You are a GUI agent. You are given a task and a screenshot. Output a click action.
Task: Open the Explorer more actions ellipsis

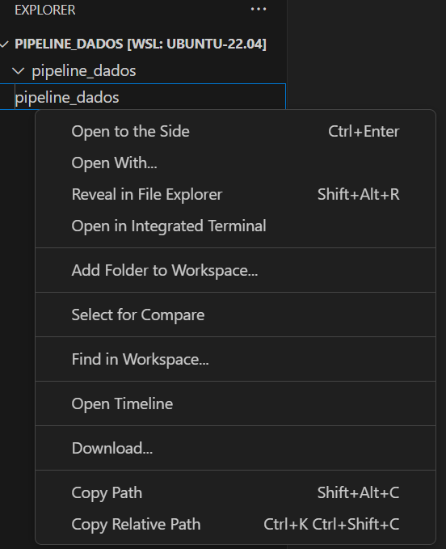[259, 10]
